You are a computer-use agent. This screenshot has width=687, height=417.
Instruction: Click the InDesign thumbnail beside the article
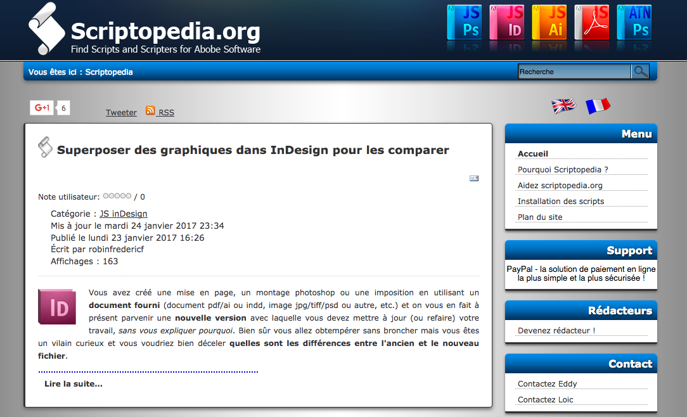(x=56, y=307)
